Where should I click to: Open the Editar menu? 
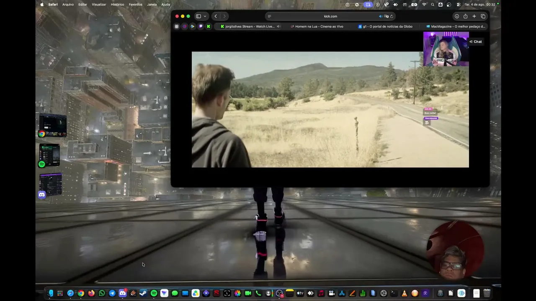[x=82, y=5]
